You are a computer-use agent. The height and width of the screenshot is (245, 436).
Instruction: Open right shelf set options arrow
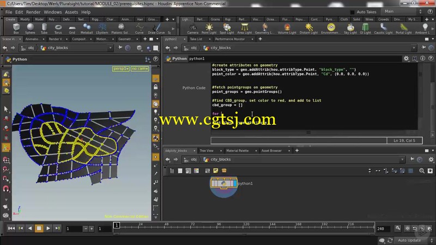(x=433, y=19)
